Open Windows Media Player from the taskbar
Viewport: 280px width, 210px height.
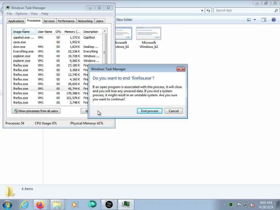[74, 205]
